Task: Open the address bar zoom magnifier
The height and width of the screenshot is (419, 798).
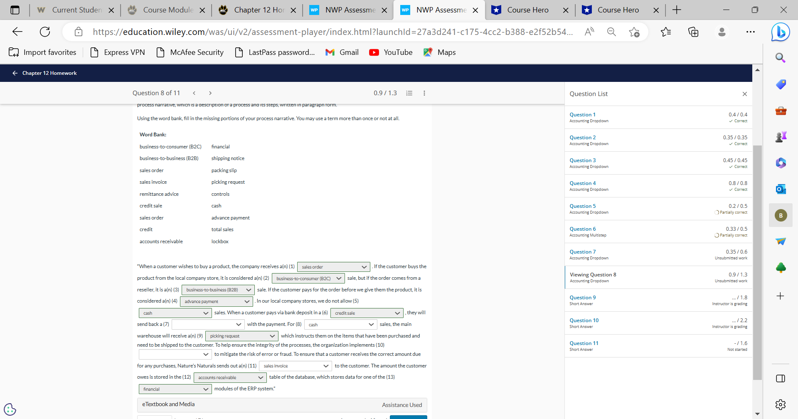Action: click(611, 32)
